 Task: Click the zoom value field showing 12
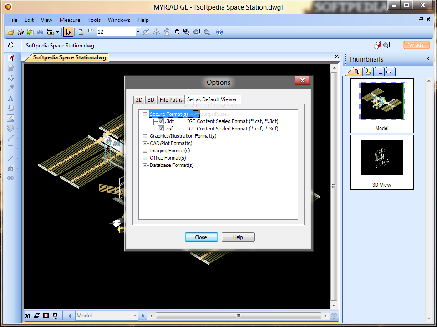pos(116,32)
